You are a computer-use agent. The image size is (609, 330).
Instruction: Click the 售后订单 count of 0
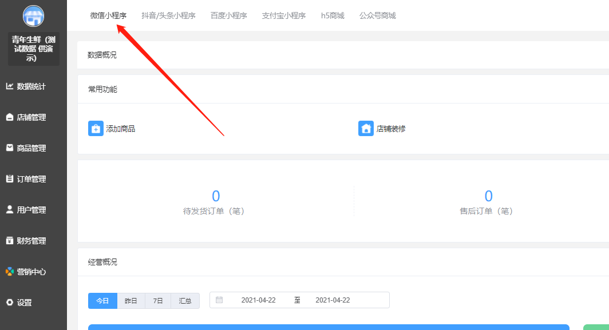pyautogui.click(x=489, y=196)
